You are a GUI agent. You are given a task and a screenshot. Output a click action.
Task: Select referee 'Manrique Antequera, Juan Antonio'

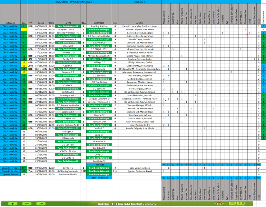point(140,72)
